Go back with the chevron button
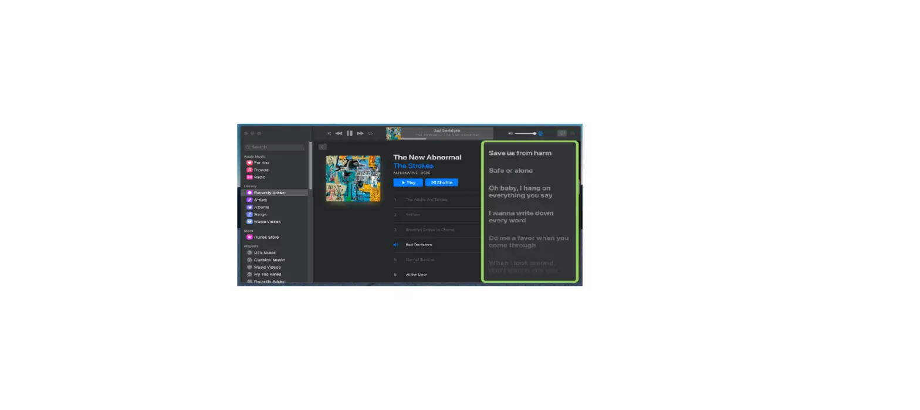The height and width of the screenshot is (410, 920). click(323, 147)
